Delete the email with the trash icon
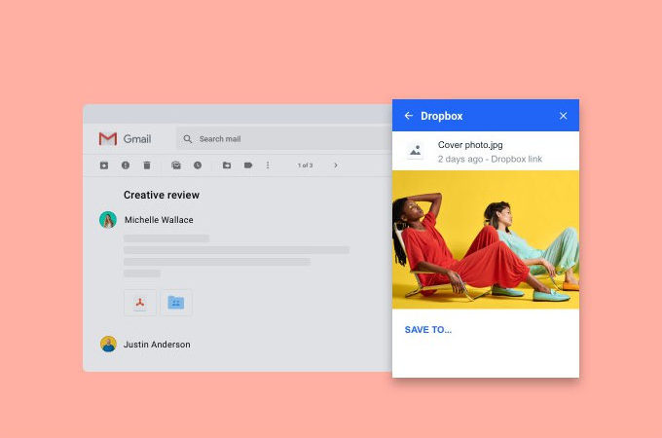 (146, 165)
